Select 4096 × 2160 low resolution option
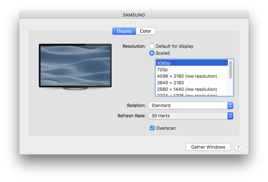 192,76
